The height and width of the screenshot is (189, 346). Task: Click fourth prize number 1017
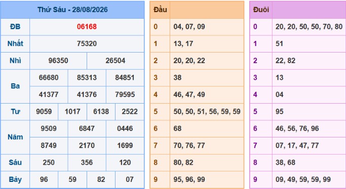point(72,111)
